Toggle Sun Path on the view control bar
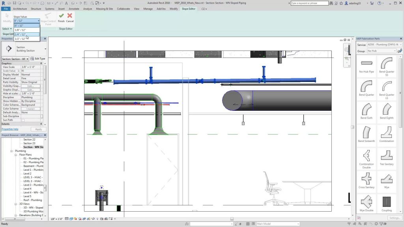Viewport: 404px width, 227px height. (75, 218)
